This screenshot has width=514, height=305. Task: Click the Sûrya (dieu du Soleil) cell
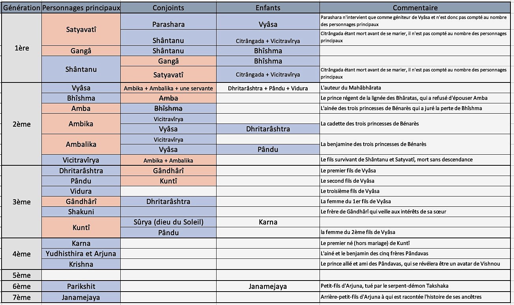[168, 222]
